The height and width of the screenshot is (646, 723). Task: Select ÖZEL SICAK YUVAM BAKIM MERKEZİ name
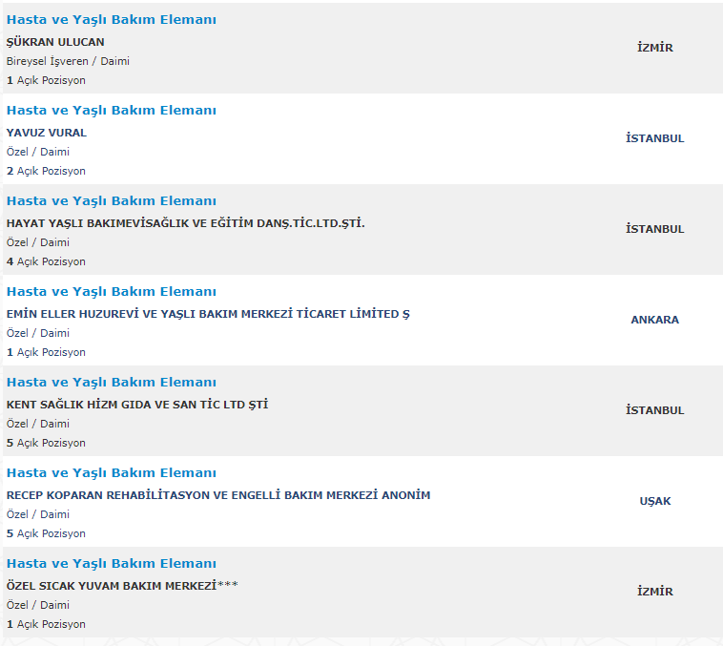[x=112, y=586]
